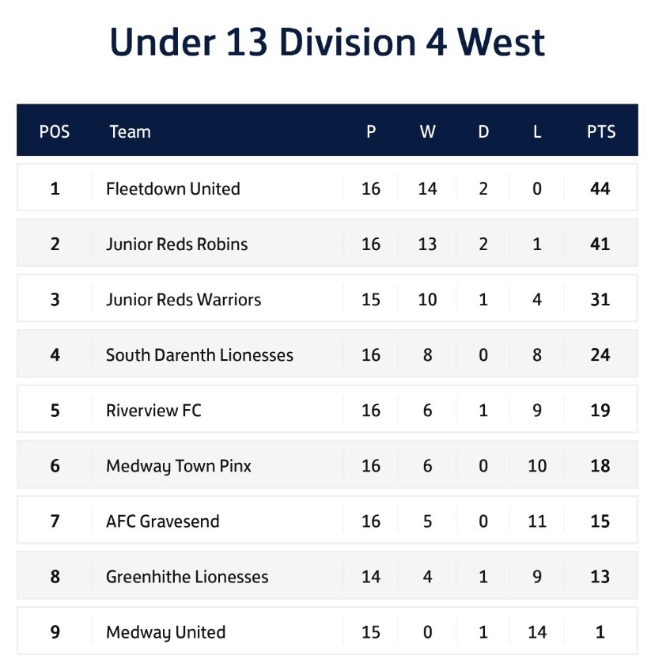Select Medway United at the bottom
Image resolution: width=651 pixels, height=667 pixels.
coord(165,632)
